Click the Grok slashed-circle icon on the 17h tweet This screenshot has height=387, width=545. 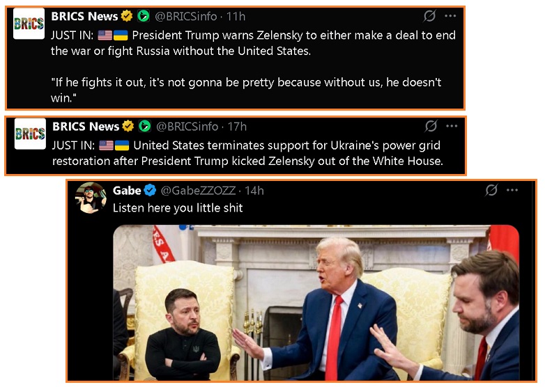[x=431, y=126]
